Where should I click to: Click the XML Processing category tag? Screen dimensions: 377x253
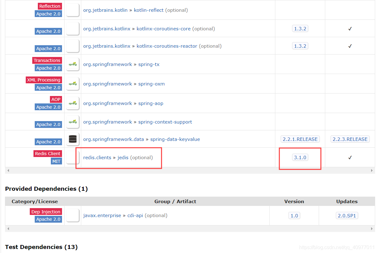click(44, 80)
